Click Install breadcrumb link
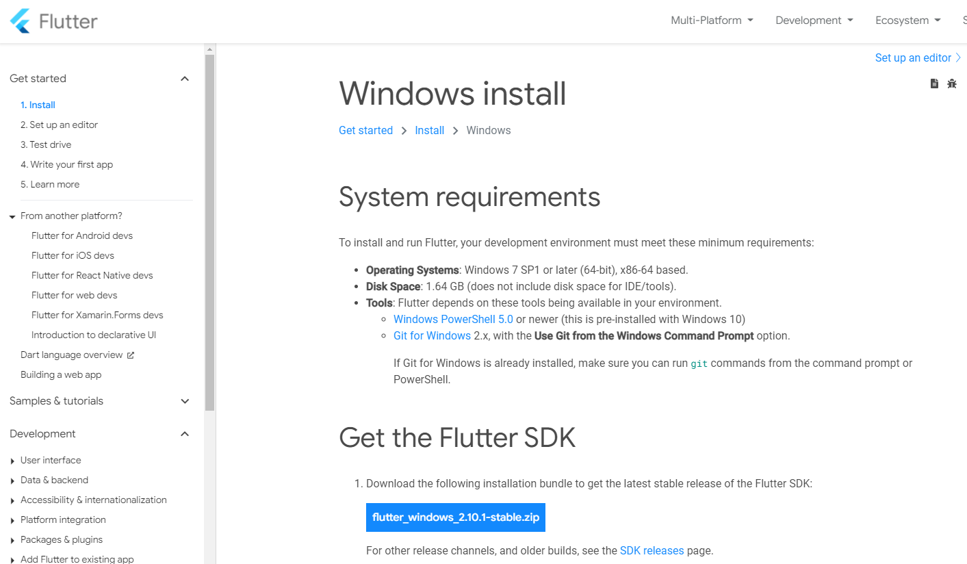Viewport: 967px width, 564px height. tap(430, 130)
